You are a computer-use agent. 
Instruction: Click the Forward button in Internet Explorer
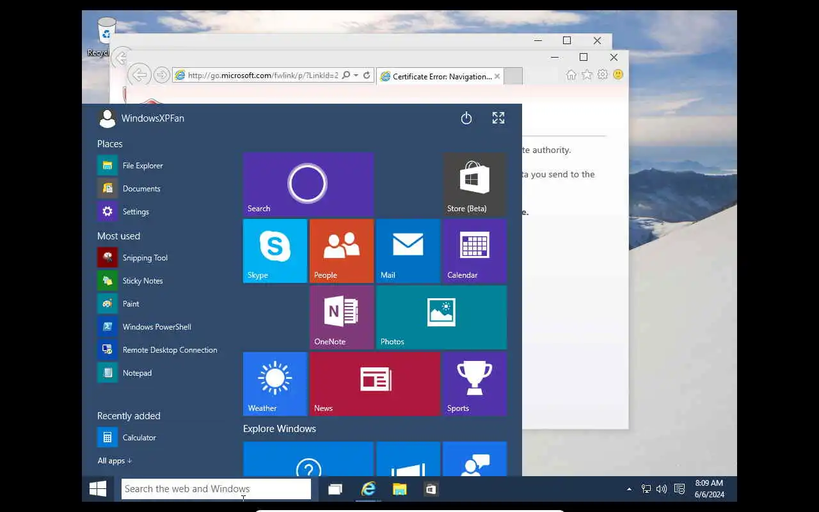162,75
